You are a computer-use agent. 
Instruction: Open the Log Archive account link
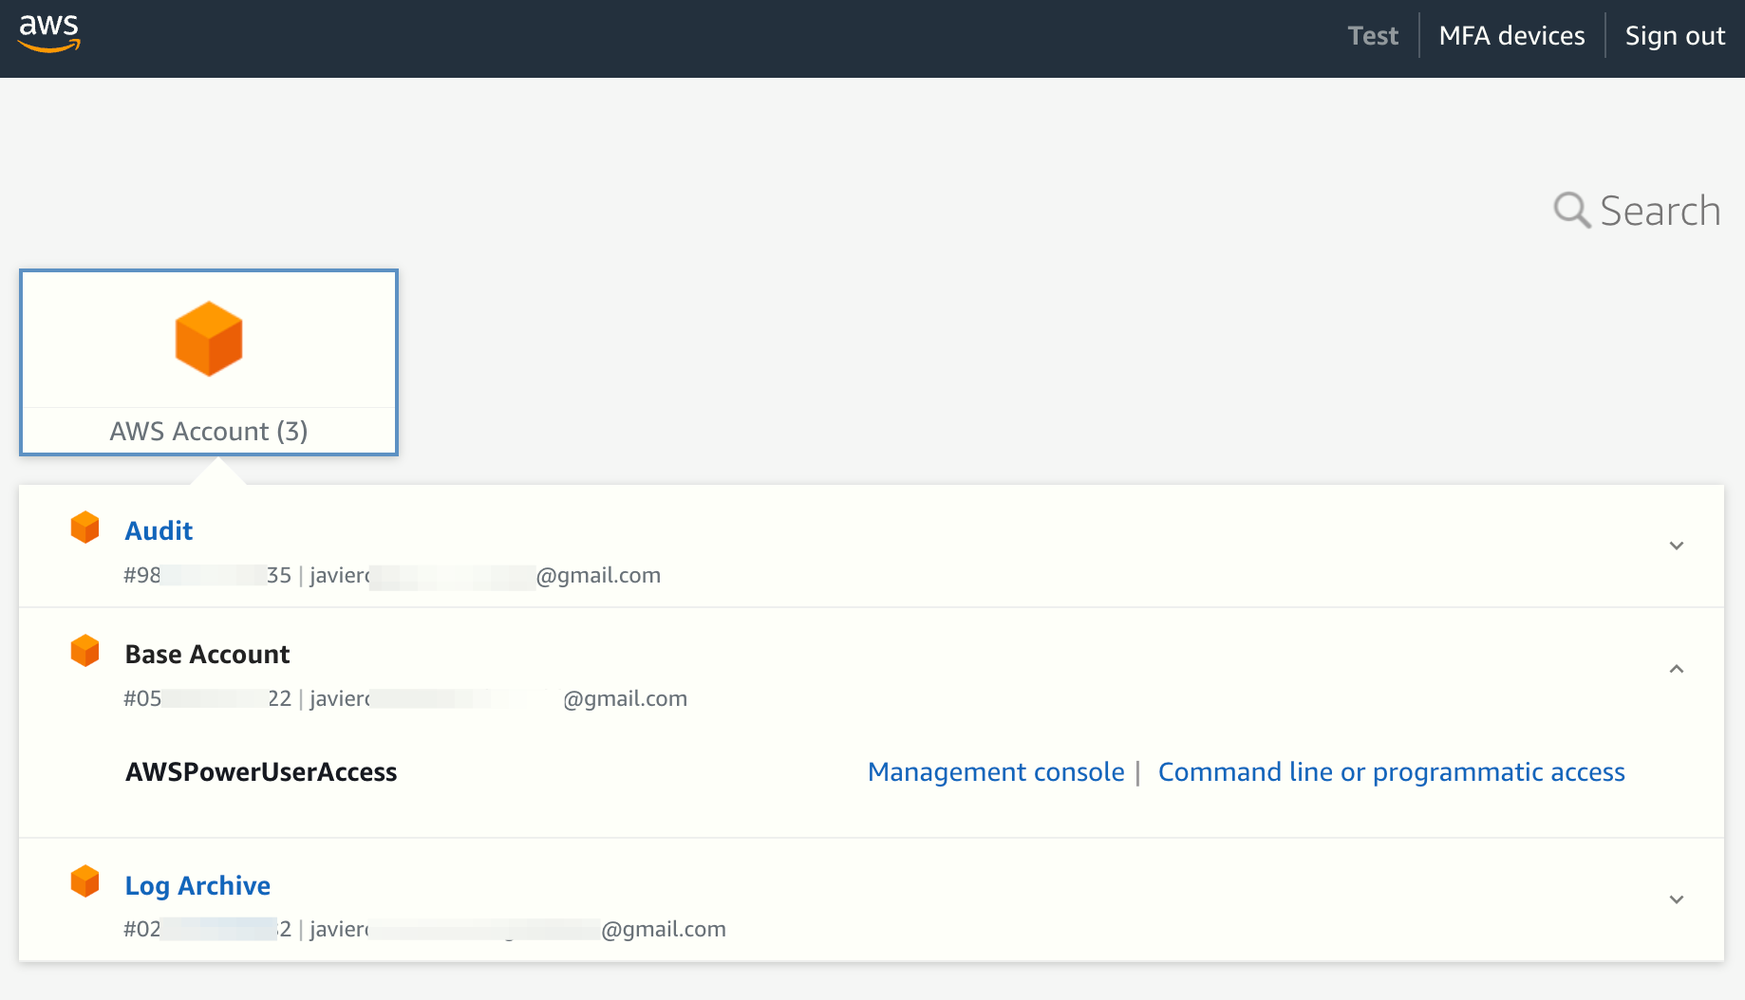(197, 884)
